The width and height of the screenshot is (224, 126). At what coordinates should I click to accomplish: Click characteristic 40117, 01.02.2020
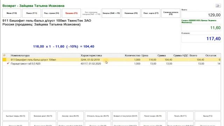click(91, 64)
